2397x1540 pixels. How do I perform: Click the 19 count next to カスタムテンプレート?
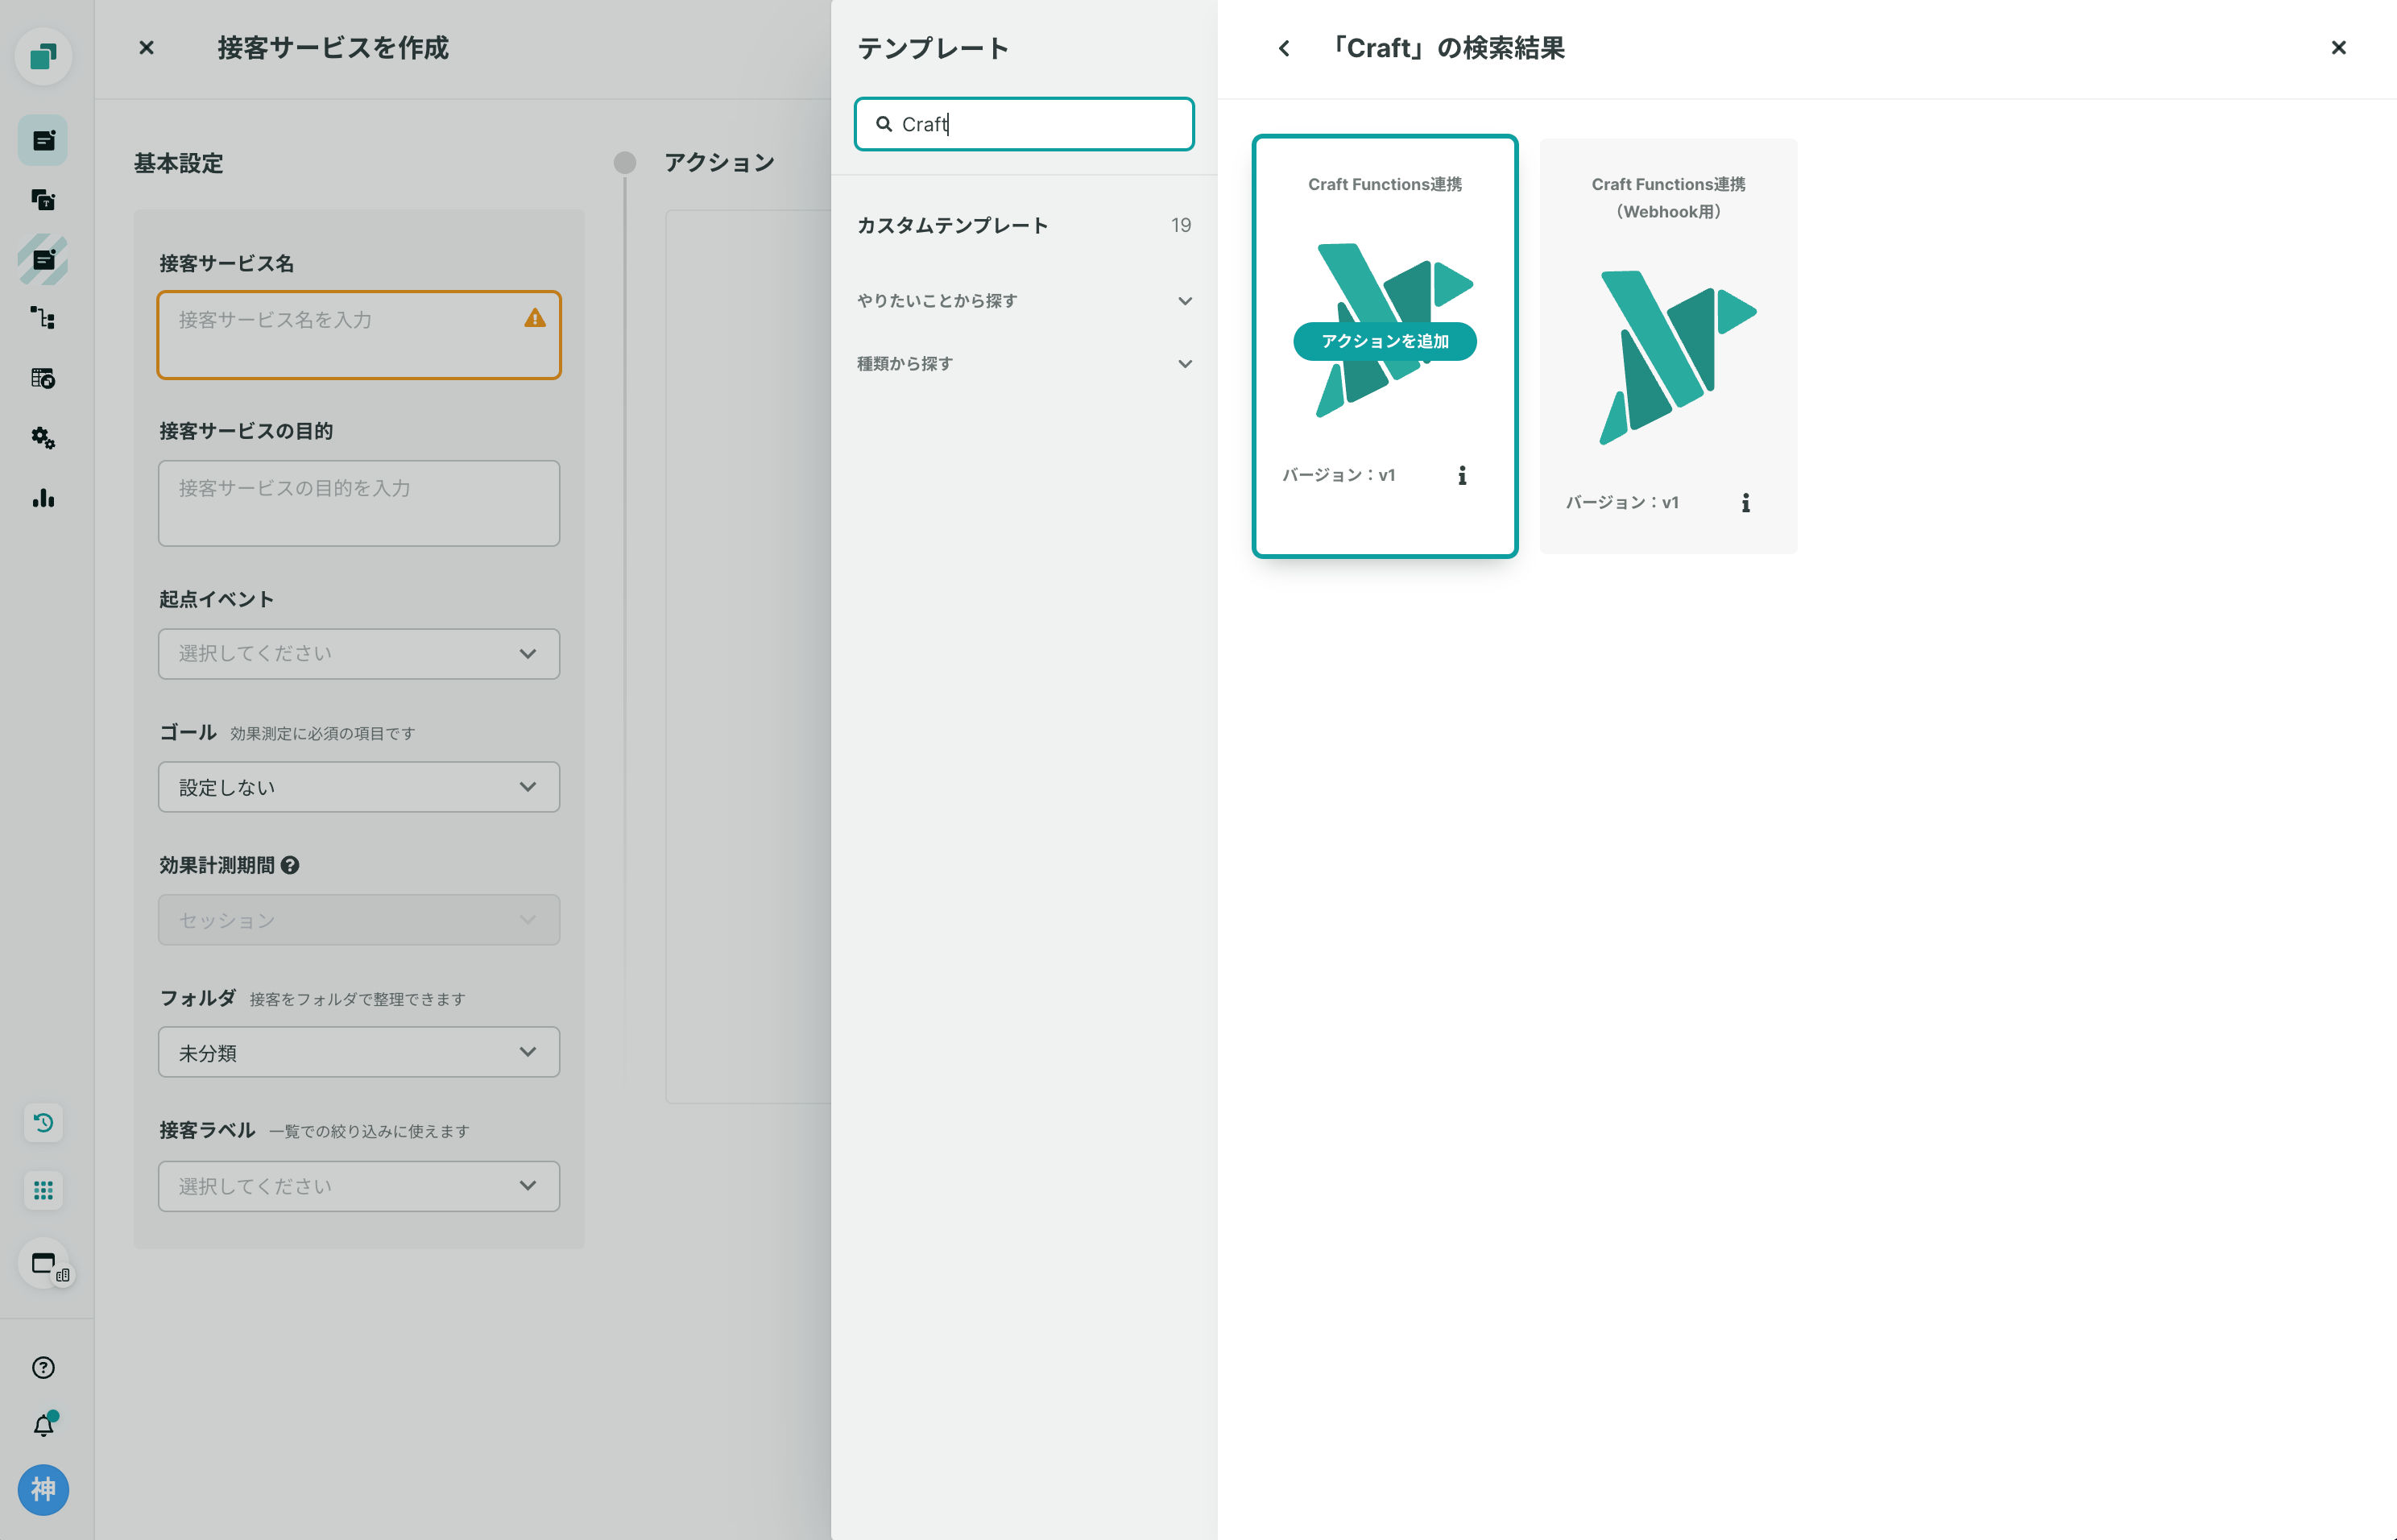click(x=1181, y=225)
